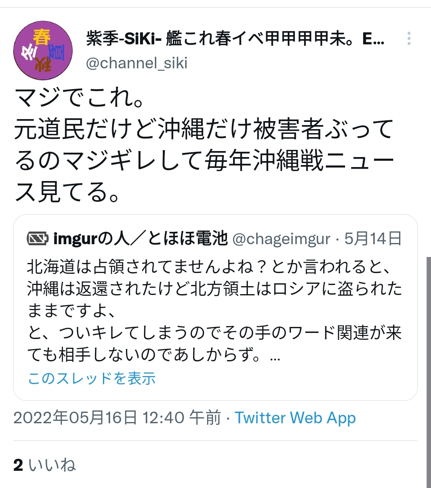Open quoted author imgurの人／とほほ電池
Image resolution: width=431 pixels, height=488 pixels.
coord(140,239)
